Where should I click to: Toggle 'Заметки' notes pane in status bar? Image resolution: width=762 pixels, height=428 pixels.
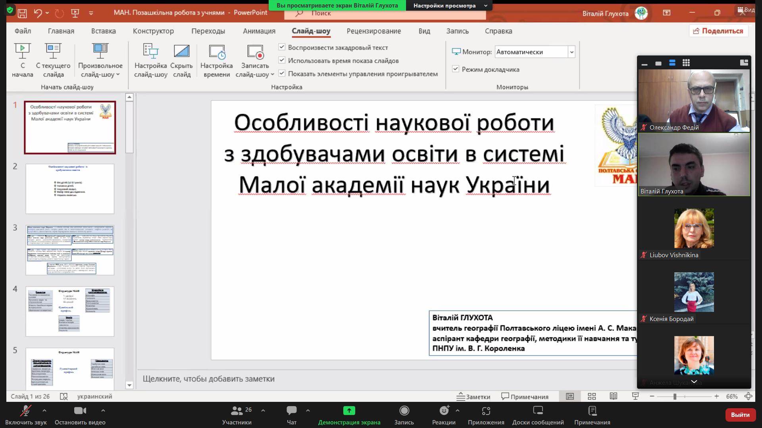click(473, 396)
